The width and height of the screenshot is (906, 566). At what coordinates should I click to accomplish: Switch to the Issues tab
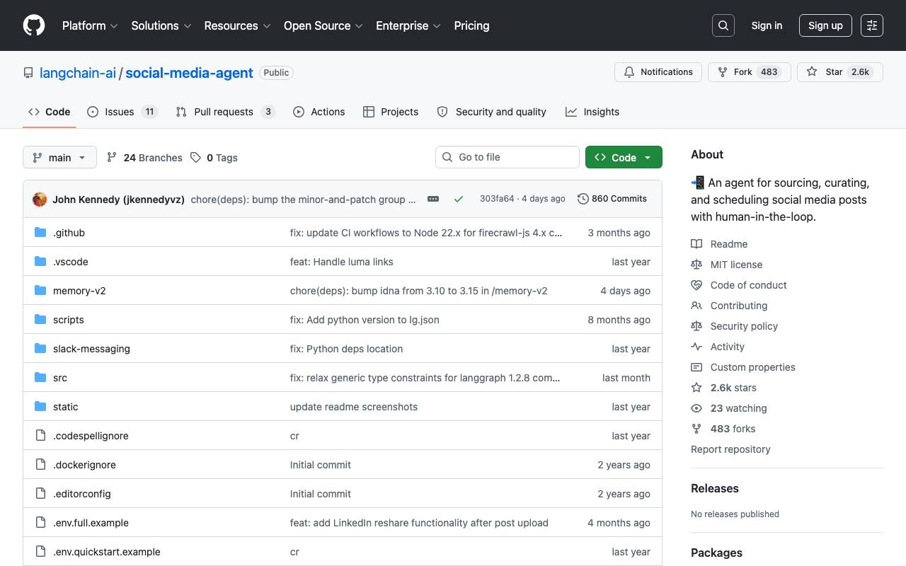pos(122,112)
